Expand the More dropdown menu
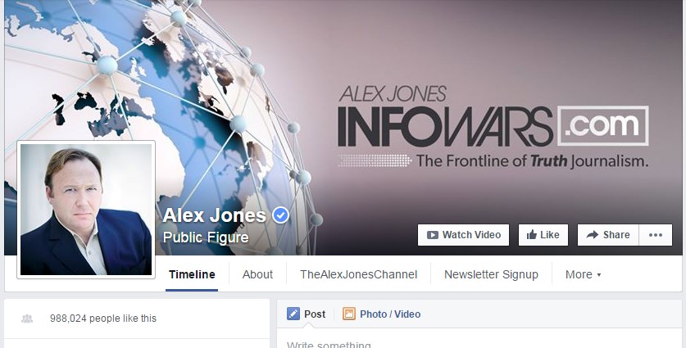 tap(584, 274)
